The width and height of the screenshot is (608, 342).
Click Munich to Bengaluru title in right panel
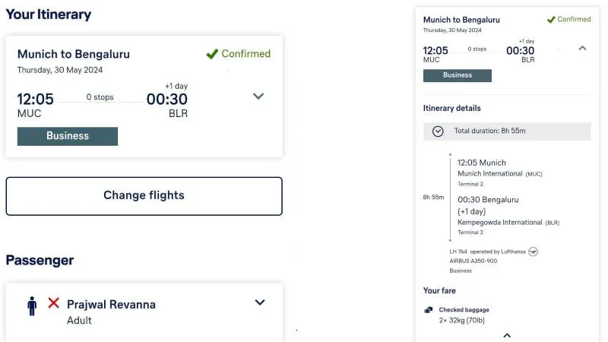coord(463,20)
